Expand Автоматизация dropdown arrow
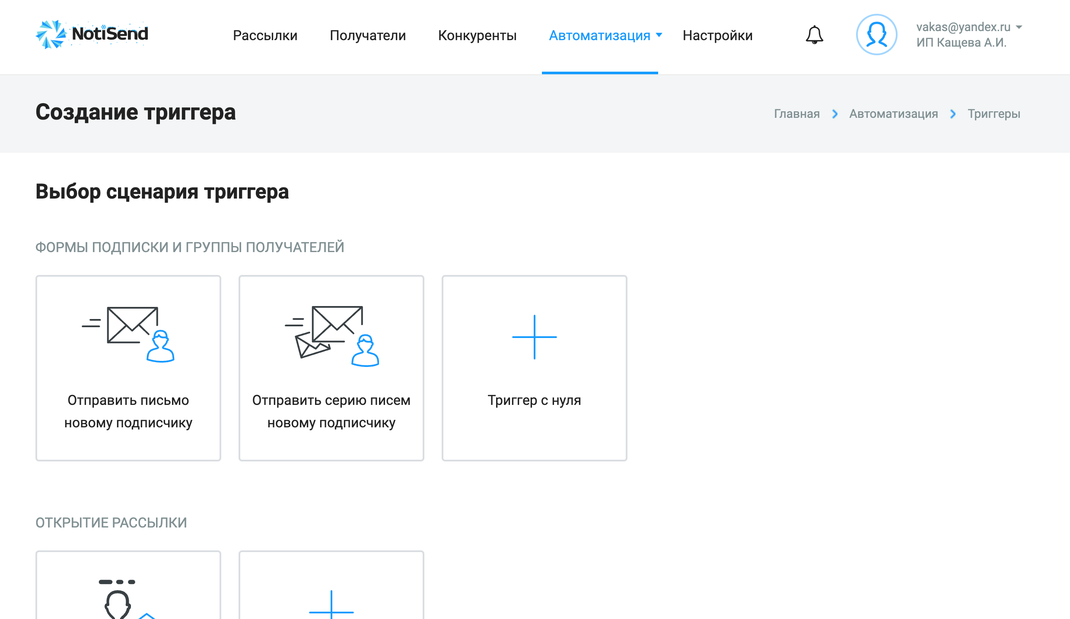This screenshot has height=619, width=1070. pyautogui.click(x=659, y=35)
